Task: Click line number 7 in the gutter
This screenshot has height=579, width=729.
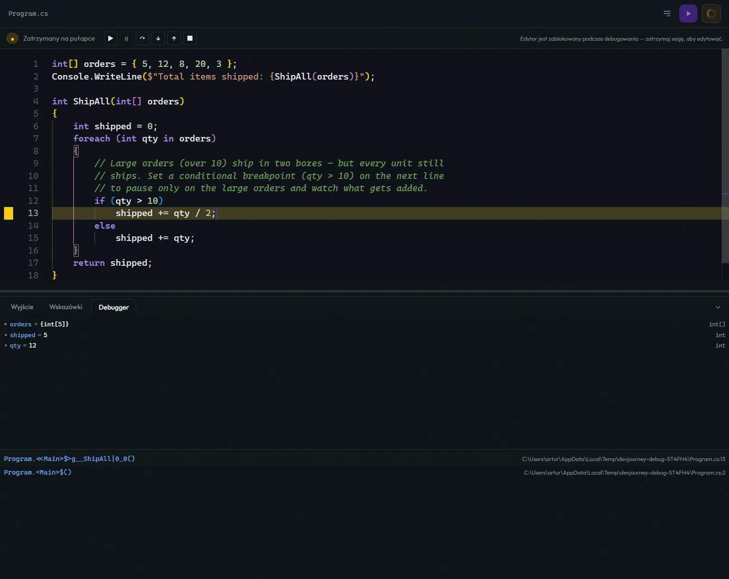Action: tap(36, 138)
